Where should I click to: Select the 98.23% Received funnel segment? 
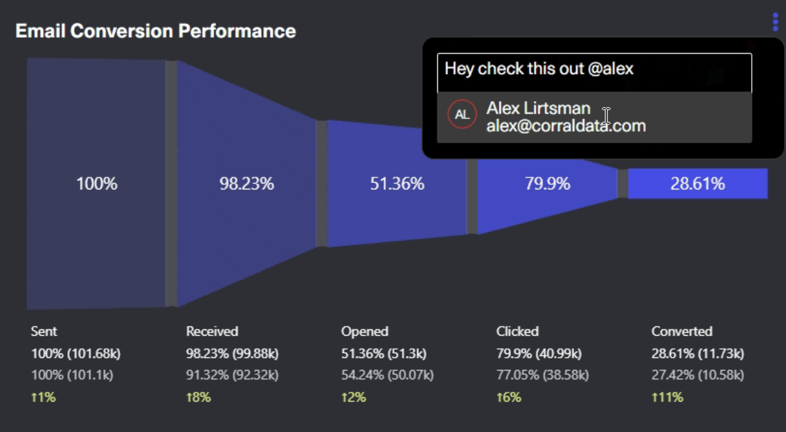point(247,184)
